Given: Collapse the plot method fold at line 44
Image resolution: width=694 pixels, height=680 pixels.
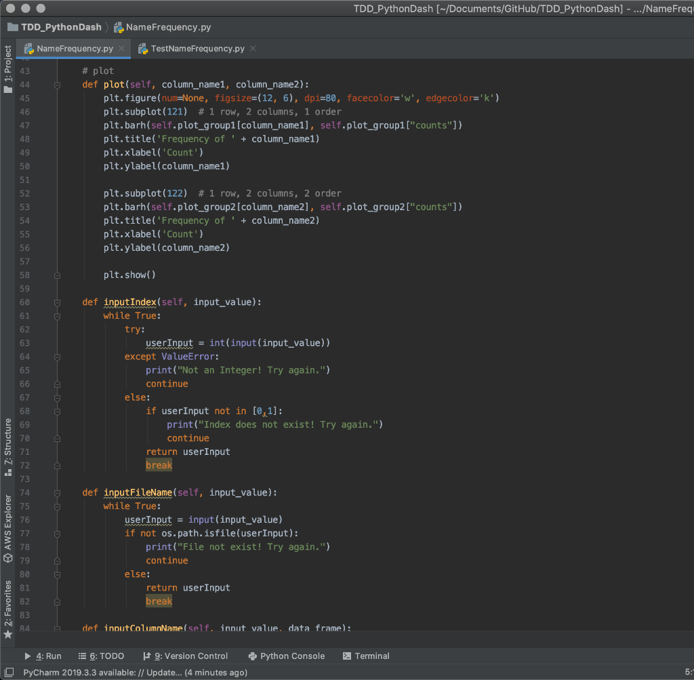Looking at the screenshot, I should click(57, 85).
